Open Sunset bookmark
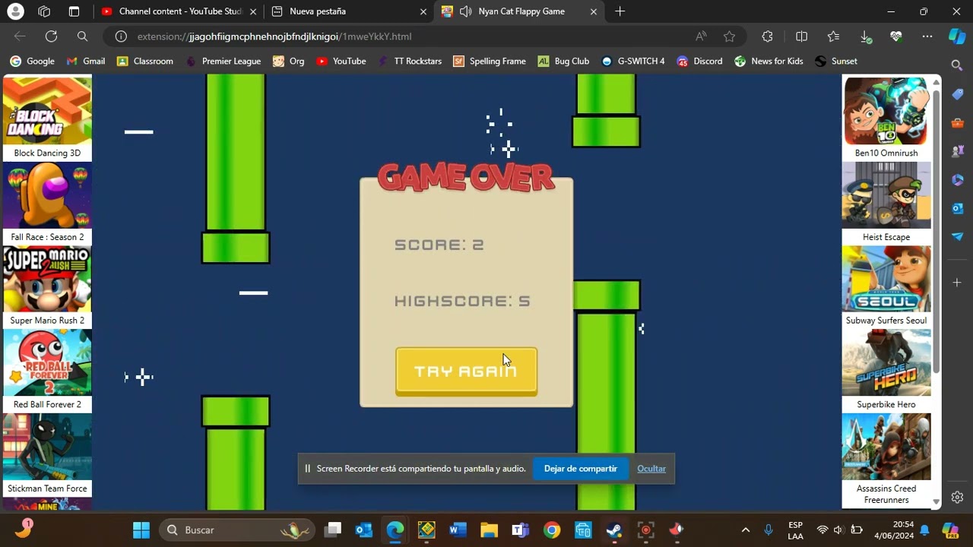 coord(835,62)
